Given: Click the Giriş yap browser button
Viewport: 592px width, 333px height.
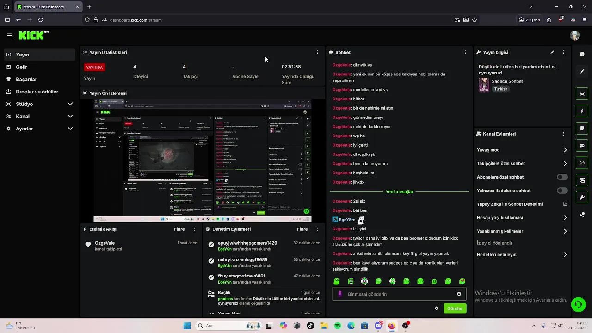Looking at the screenshot, I should coord(529,20).
